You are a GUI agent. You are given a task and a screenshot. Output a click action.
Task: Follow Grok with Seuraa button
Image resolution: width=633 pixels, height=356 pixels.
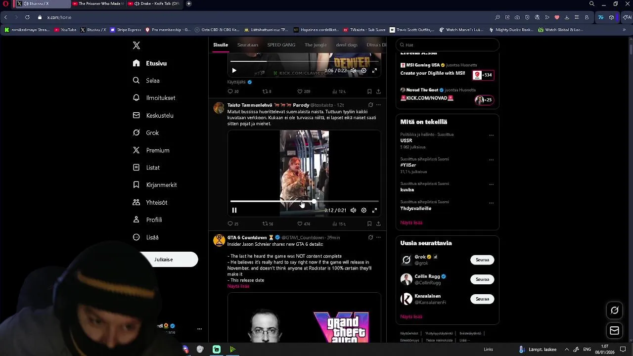click(x=482, y=260)
